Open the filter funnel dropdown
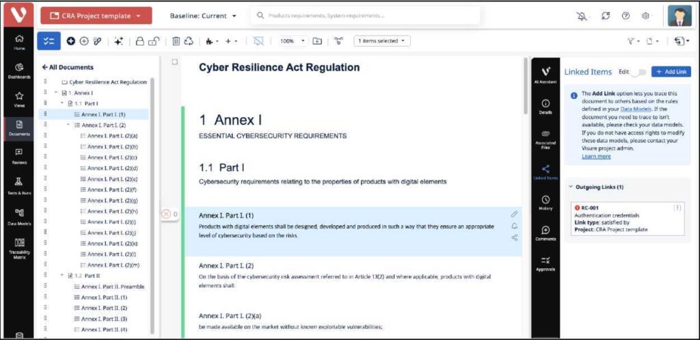Viewport: 700px width, 340px height. [634, 41]
